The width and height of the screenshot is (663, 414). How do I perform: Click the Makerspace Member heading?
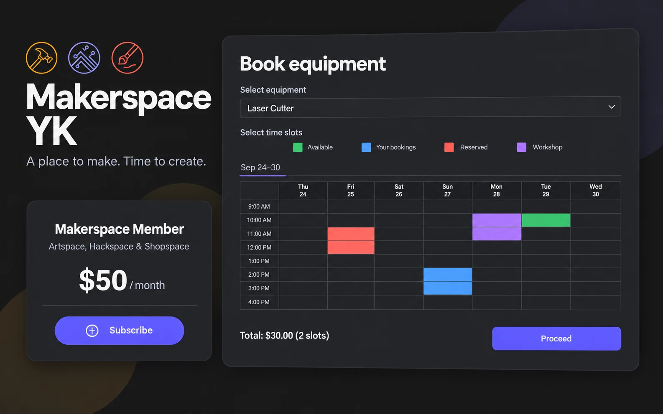pyautogui.click(x=119, y=229)
